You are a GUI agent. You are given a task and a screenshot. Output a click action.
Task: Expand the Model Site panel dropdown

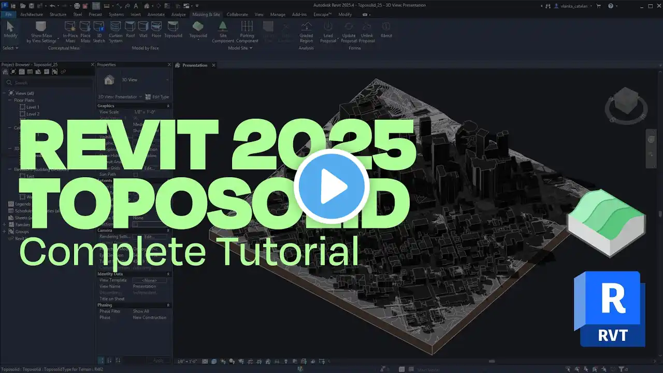pos(240,48)
